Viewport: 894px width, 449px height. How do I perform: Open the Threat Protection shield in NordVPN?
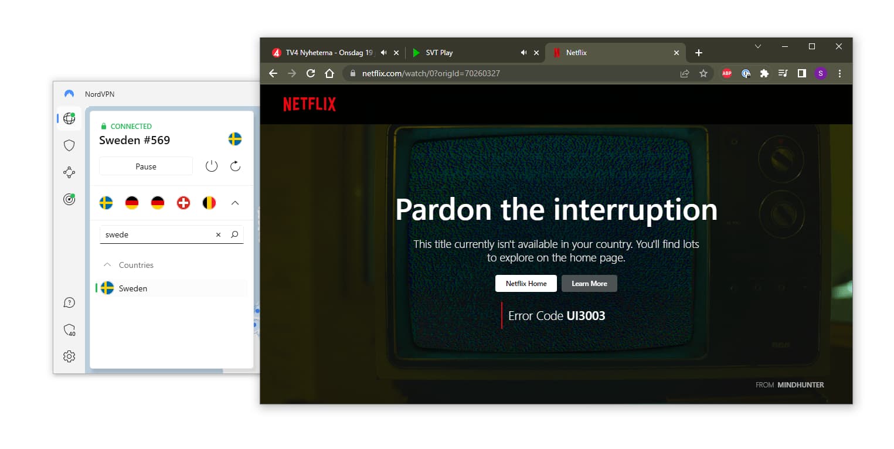69,145
